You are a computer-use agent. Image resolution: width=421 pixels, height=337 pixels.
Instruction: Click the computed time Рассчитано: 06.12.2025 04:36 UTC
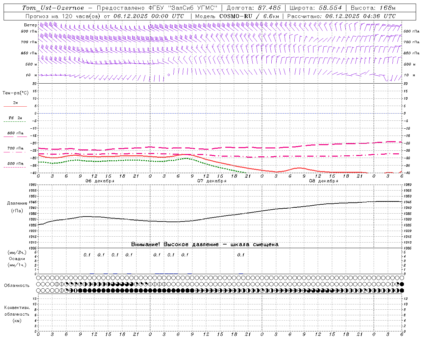tap(341, 16)
